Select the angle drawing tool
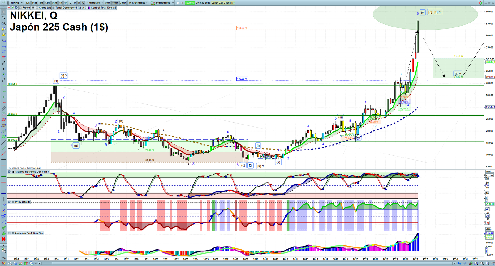 tap(3, 205)
